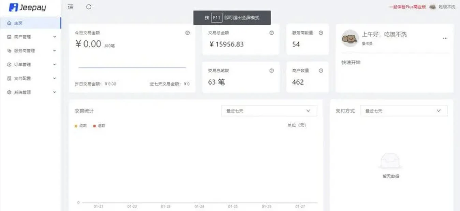Click the help icon next to 交易总金额

(271, 33)
